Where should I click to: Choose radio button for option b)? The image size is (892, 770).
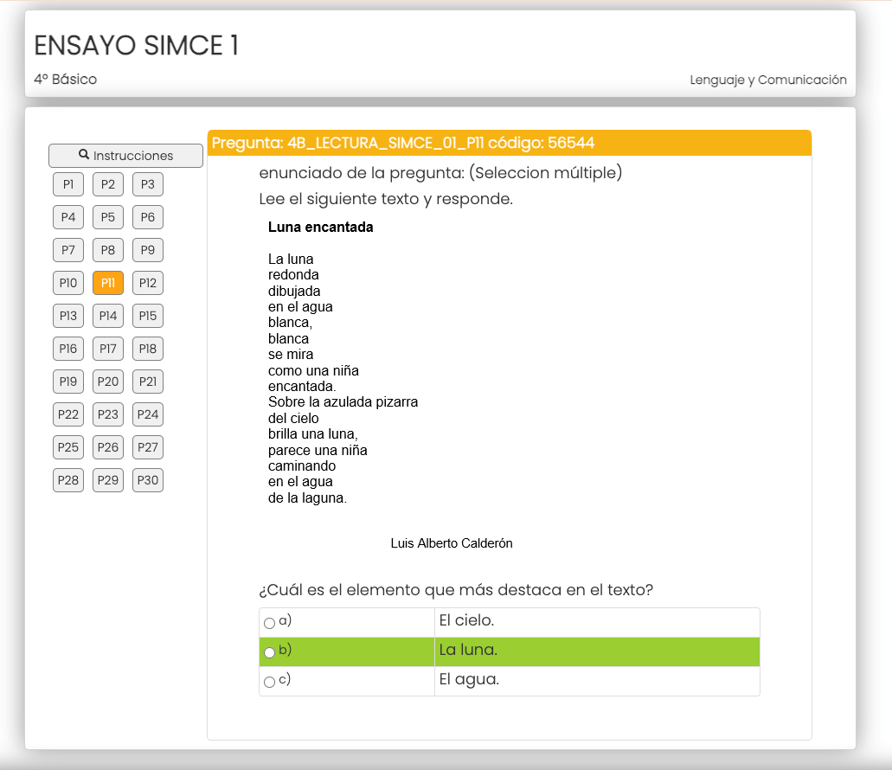(x=269, y=652)
